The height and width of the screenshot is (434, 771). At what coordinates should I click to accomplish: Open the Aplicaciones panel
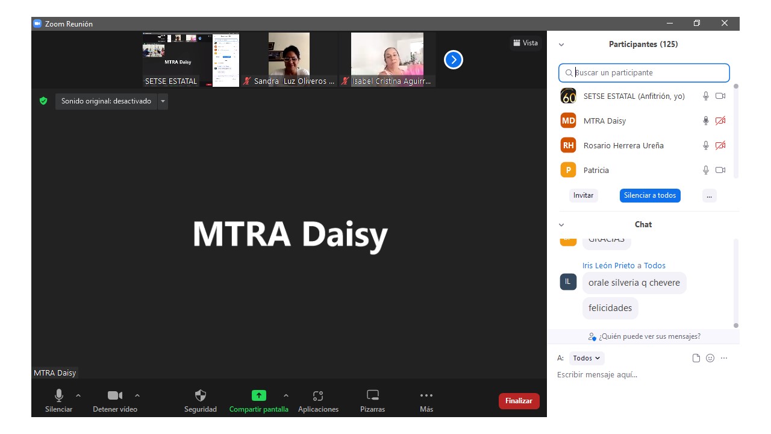(318, 396)
